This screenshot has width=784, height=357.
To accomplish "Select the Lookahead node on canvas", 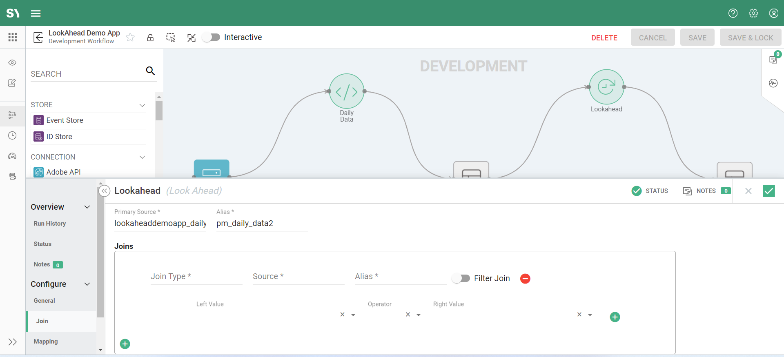I will pos(606,87).
